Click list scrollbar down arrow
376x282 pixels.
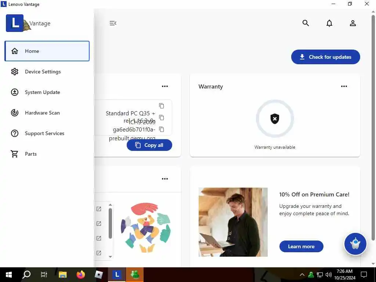(110, 257)
